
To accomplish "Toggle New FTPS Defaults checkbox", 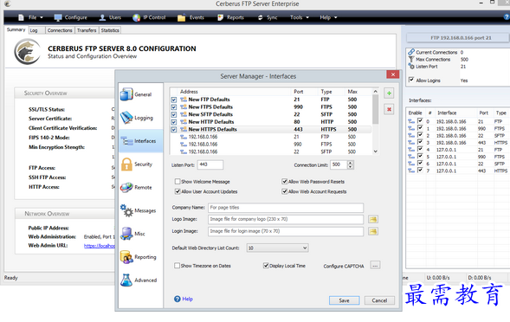I will pyautogui.click(x=174, y=107).
